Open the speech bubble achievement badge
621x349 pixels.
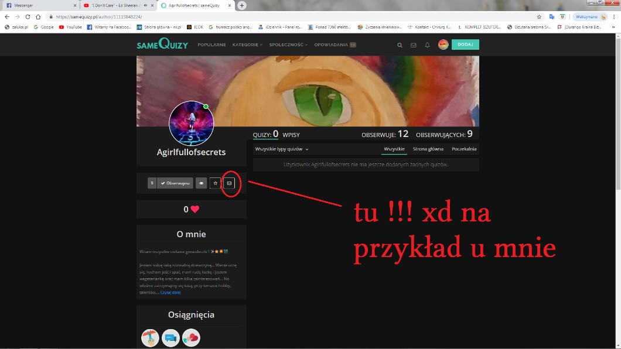(x=170, y=338)
